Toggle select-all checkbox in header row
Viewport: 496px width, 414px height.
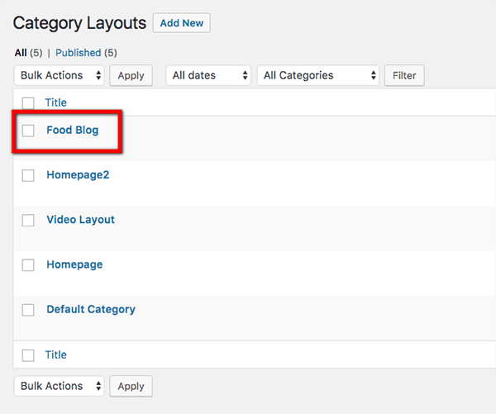[x=28, y=103]
